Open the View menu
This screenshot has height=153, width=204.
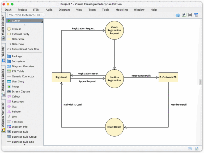[79, 10]
